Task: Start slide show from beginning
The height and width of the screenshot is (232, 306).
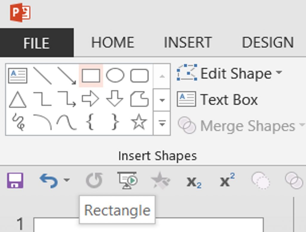Action: tap(127, 179)
